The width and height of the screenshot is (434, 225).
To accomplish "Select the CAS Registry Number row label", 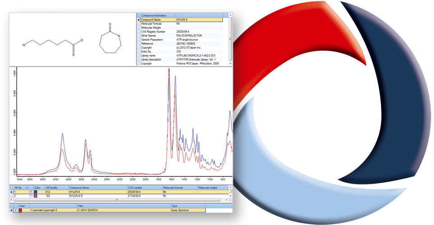I will click(154, 31).
